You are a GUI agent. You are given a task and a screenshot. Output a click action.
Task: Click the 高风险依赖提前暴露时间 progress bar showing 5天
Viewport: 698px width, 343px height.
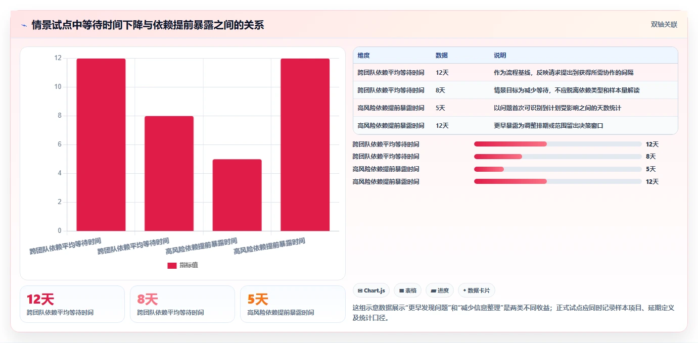pos(558,169)
